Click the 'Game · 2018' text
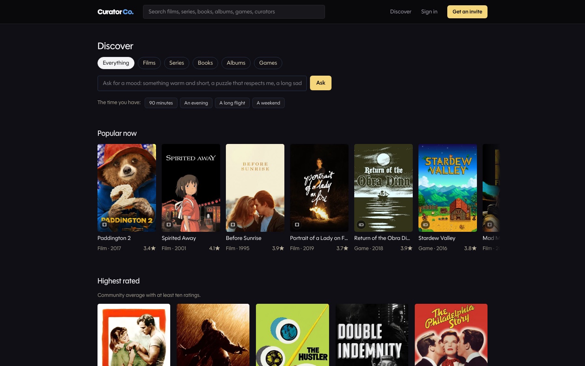This screenshot has height=366, width=585. pos(368,248)
